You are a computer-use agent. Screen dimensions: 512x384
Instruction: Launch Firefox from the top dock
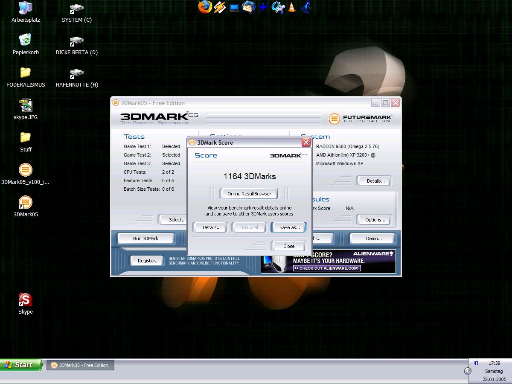tap(205, 7)
